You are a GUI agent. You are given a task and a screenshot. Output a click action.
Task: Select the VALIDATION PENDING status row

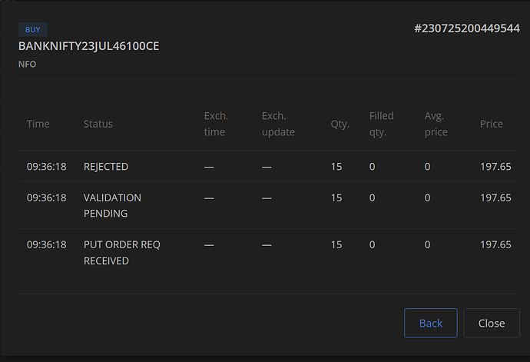[269, 205]
